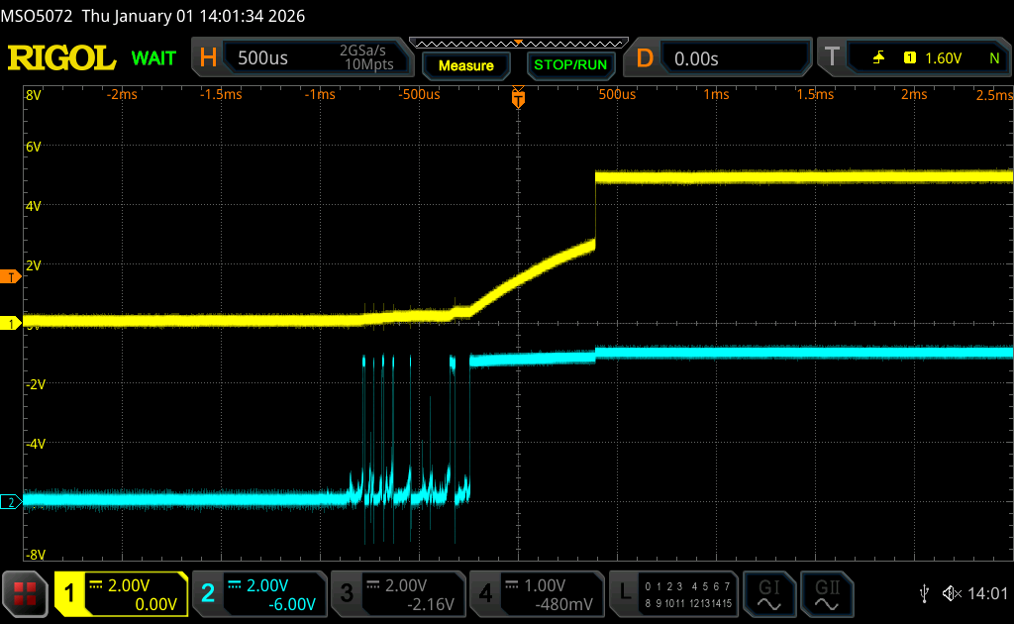The width and height of the screenshot is (1014, 624).
Task: Click the GI waveform generator icon
Action: click(769, 593)
